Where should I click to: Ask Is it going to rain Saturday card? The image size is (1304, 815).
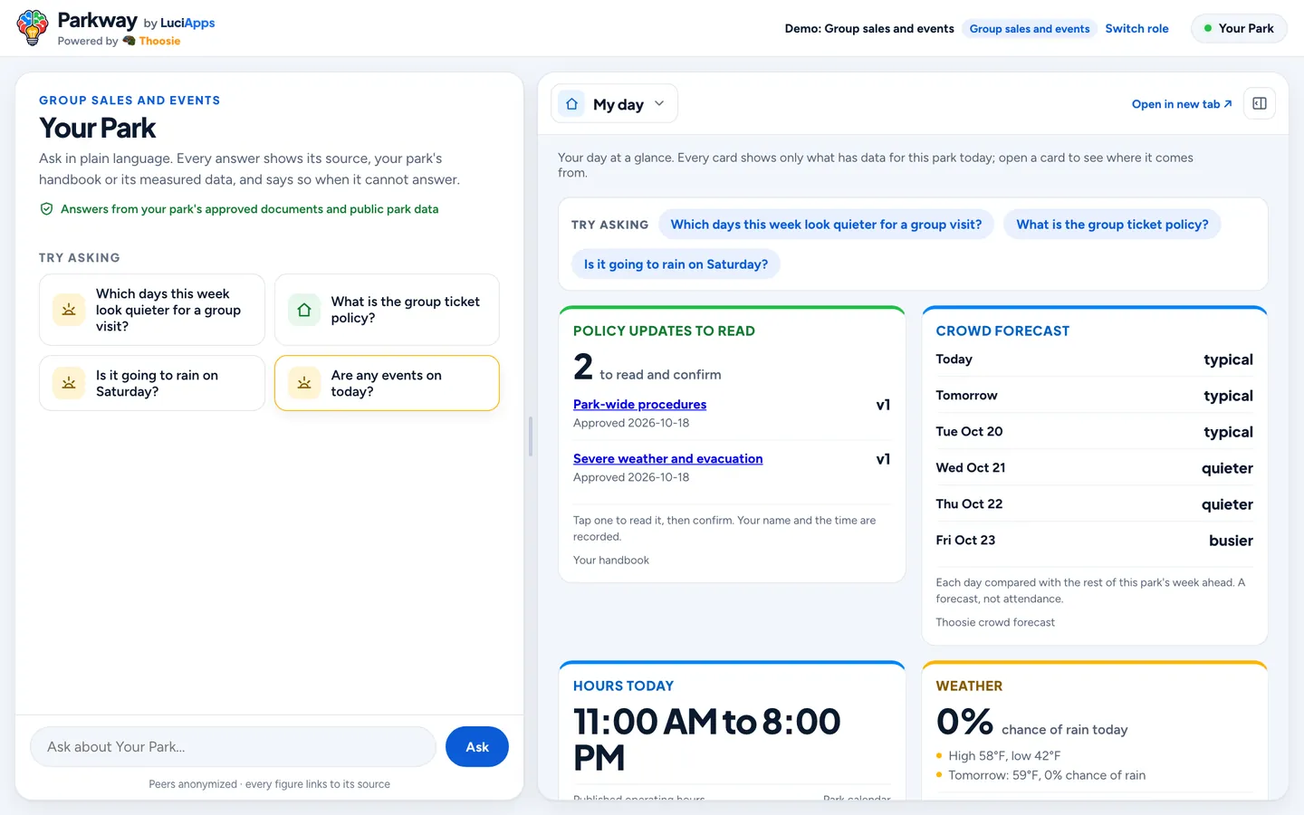click(x=152, y=383)
